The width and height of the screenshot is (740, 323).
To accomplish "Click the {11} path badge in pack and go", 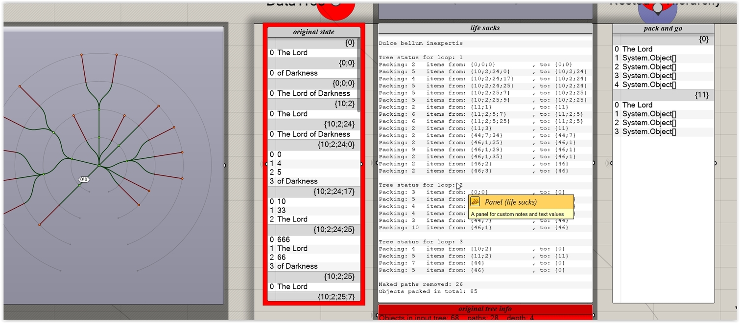I will click(702, 95).
